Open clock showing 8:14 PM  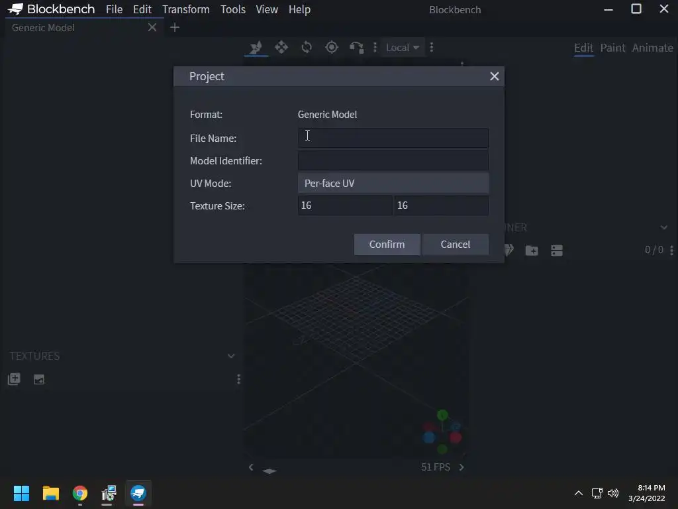pyautogui.click(x=646, y=493)
